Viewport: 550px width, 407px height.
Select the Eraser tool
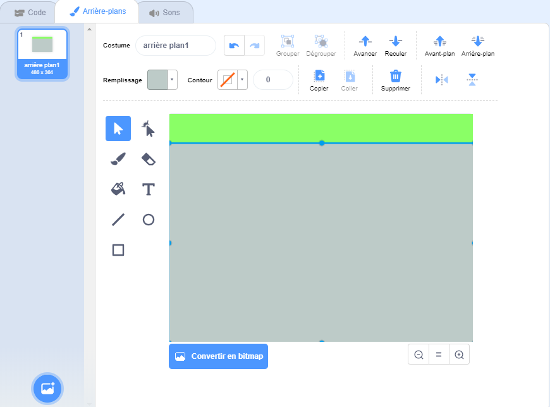[x=148, y=159]
